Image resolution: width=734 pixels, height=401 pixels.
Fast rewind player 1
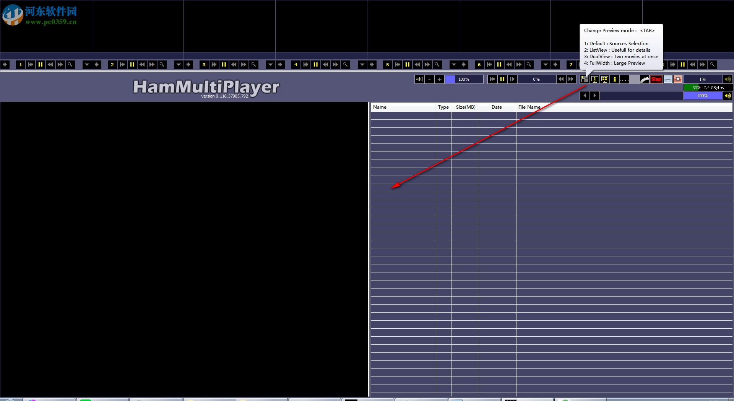(50, 65)
